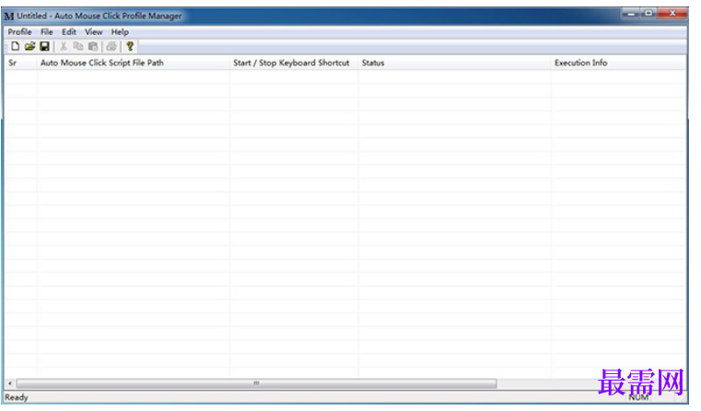Click the Execution Info column header

[x=618, y=63]
